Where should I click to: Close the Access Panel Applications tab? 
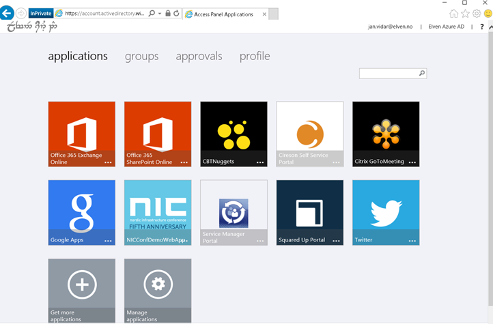tap(264, 14)
